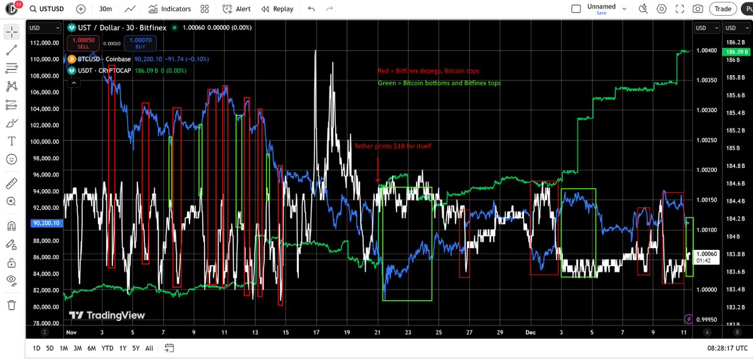
Task: Open the pattern drawing tools
Action: pyautogui.click(x=11, y=86)
